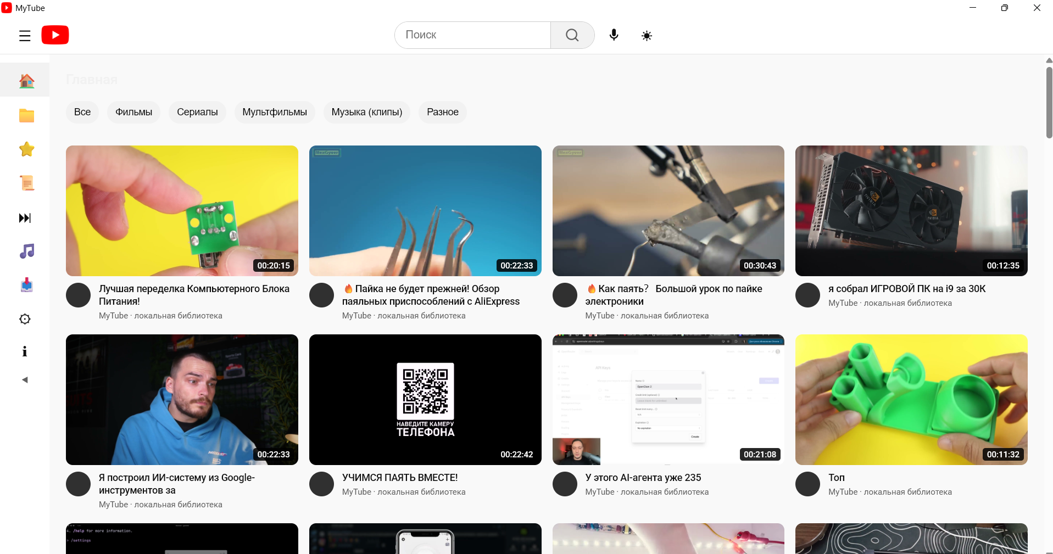Select the Разное category chip
1053x554 pixels.
(443, 112)
